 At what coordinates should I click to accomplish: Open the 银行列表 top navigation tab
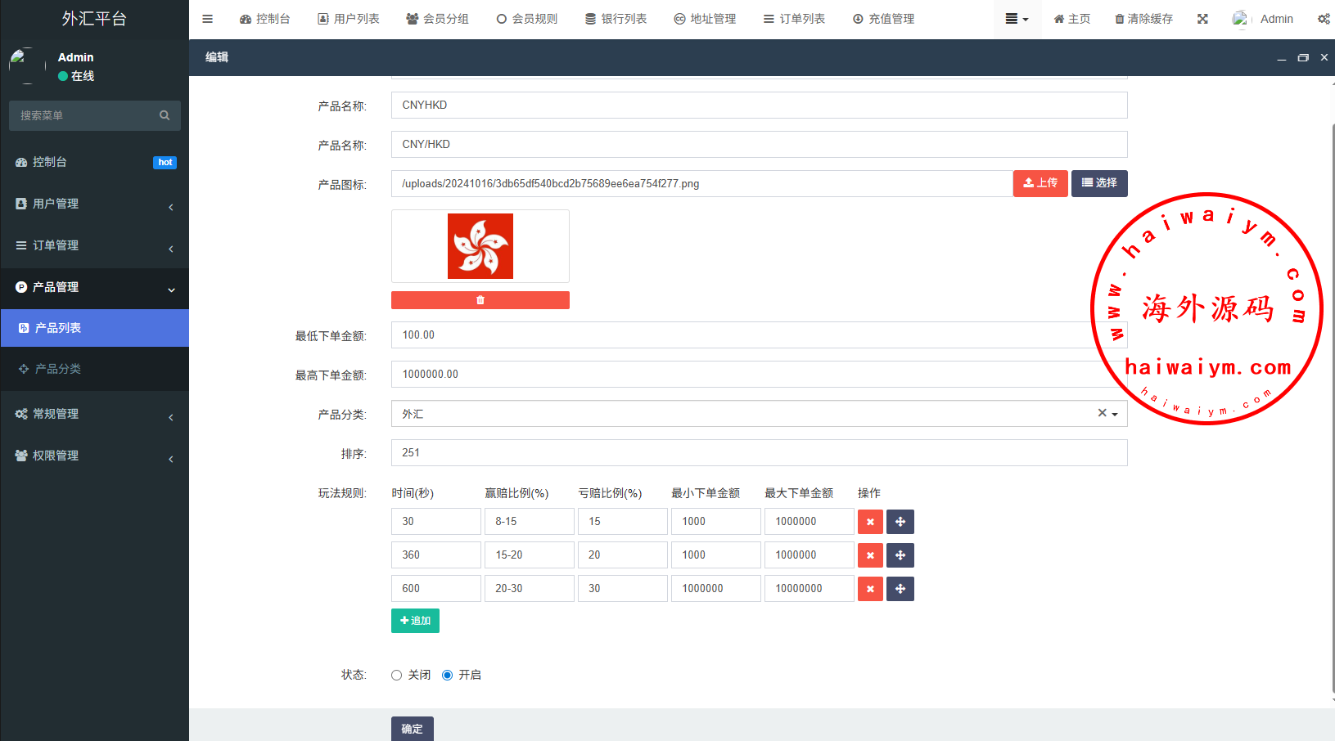(x=616, y=19)
